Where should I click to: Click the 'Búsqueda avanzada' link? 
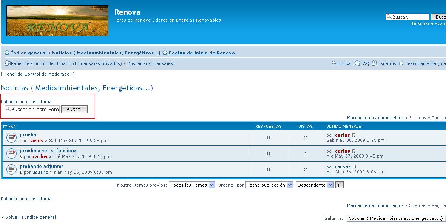click(429, 24)
